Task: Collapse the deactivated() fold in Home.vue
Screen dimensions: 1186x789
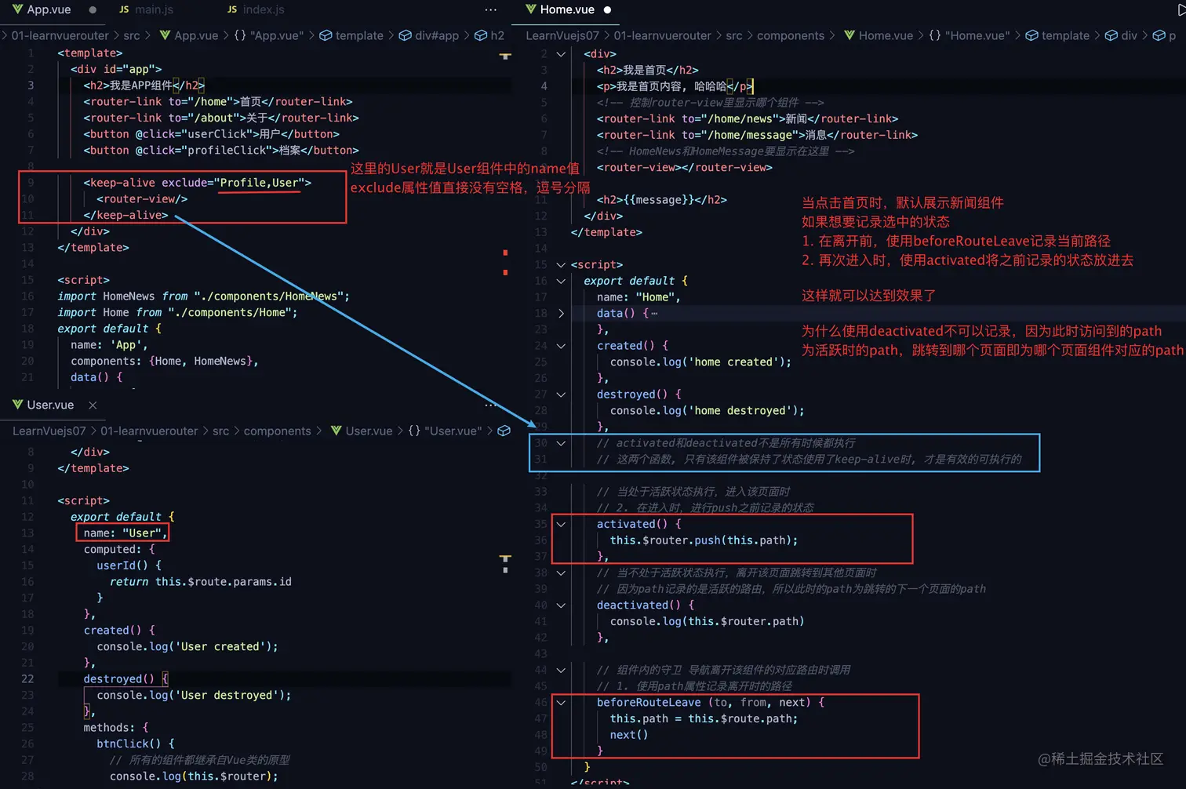Action: 561,605
